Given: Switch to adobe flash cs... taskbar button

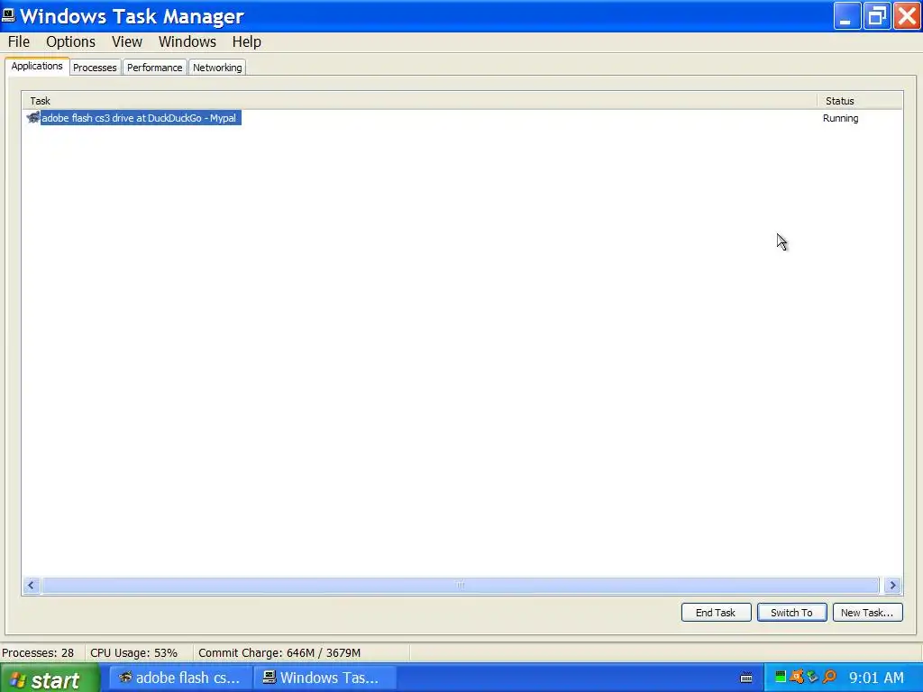Looking at the screenshot, I should pos(180,678).
